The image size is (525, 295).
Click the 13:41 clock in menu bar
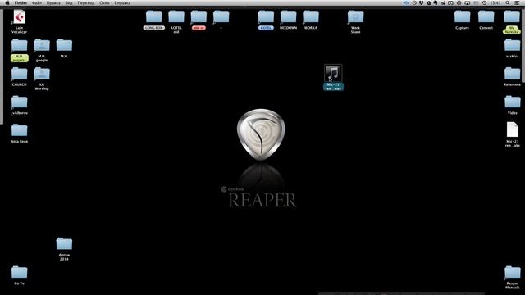[x=495, y=3]
